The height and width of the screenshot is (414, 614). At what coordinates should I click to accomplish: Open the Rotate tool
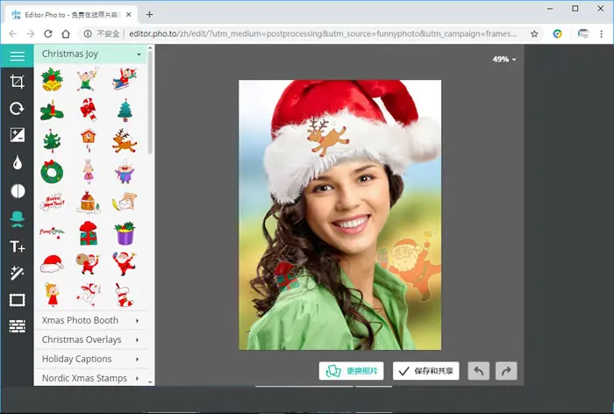pos(17,109)
